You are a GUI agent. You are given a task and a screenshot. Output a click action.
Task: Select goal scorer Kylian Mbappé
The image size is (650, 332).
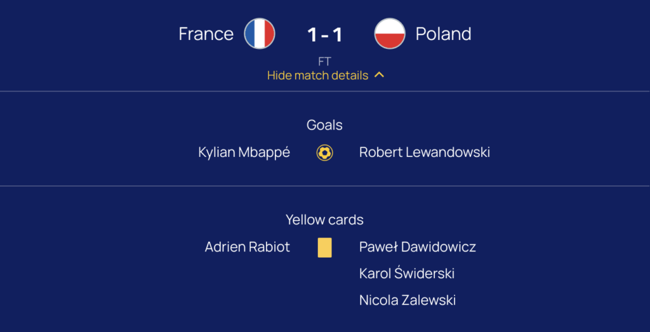click(244, 152)
